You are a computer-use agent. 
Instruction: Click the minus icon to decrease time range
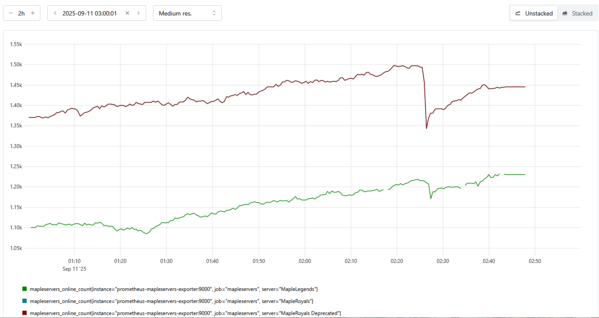coord(11,13)
